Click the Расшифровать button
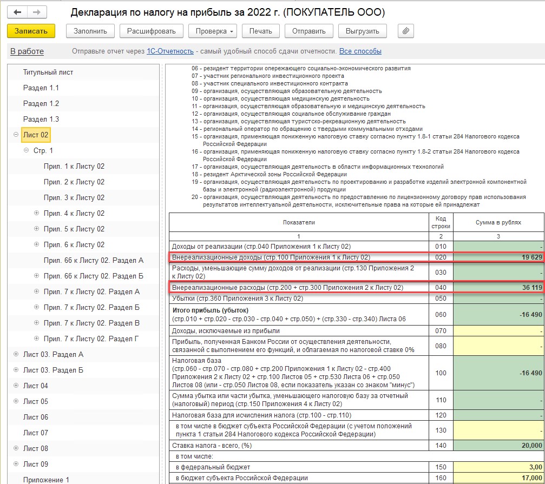 [151, 31]
